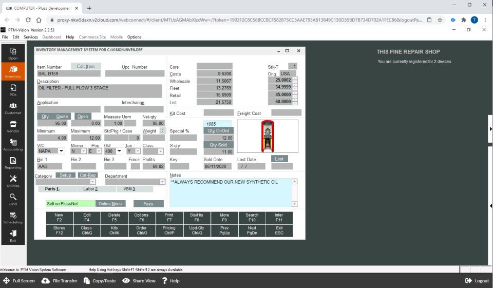The width and height of the screenshot is (493, 288).
Task: Open the Vendor sidebar icon
Action: click(13, 126)
